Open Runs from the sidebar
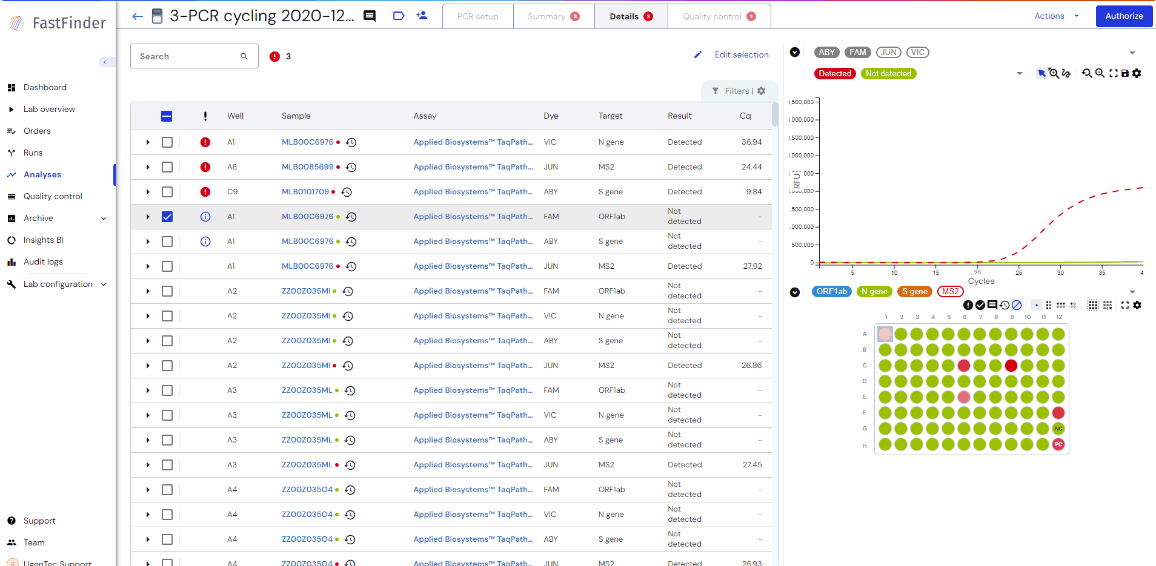Image resolution: width=1156 pixels, height=566 pixels. (33, 153)
